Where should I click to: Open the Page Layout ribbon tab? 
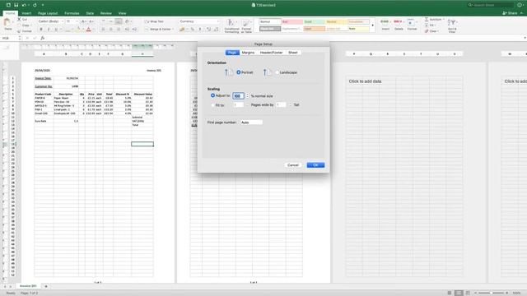(x=48, y=13)
